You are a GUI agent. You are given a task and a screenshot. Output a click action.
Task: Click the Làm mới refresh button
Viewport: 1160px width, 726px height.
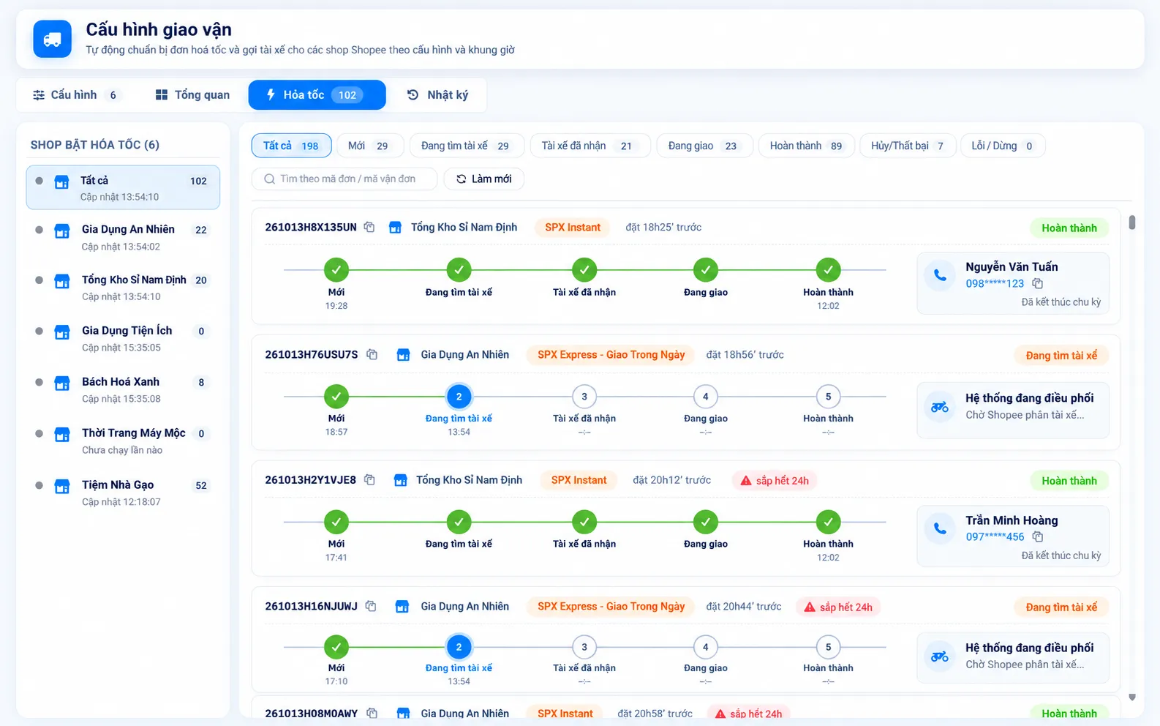tap(483, 179)
